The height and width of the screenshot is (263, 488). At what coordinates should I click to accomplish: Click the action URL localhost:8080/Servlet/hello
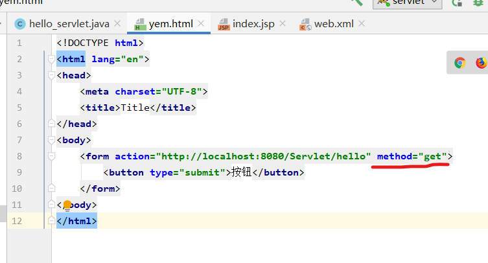[x=263, y=156]
